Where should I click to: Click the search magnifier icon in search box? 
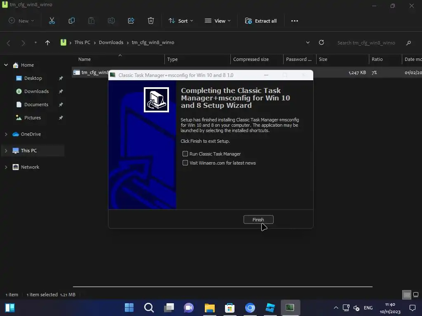coord(408,43)
